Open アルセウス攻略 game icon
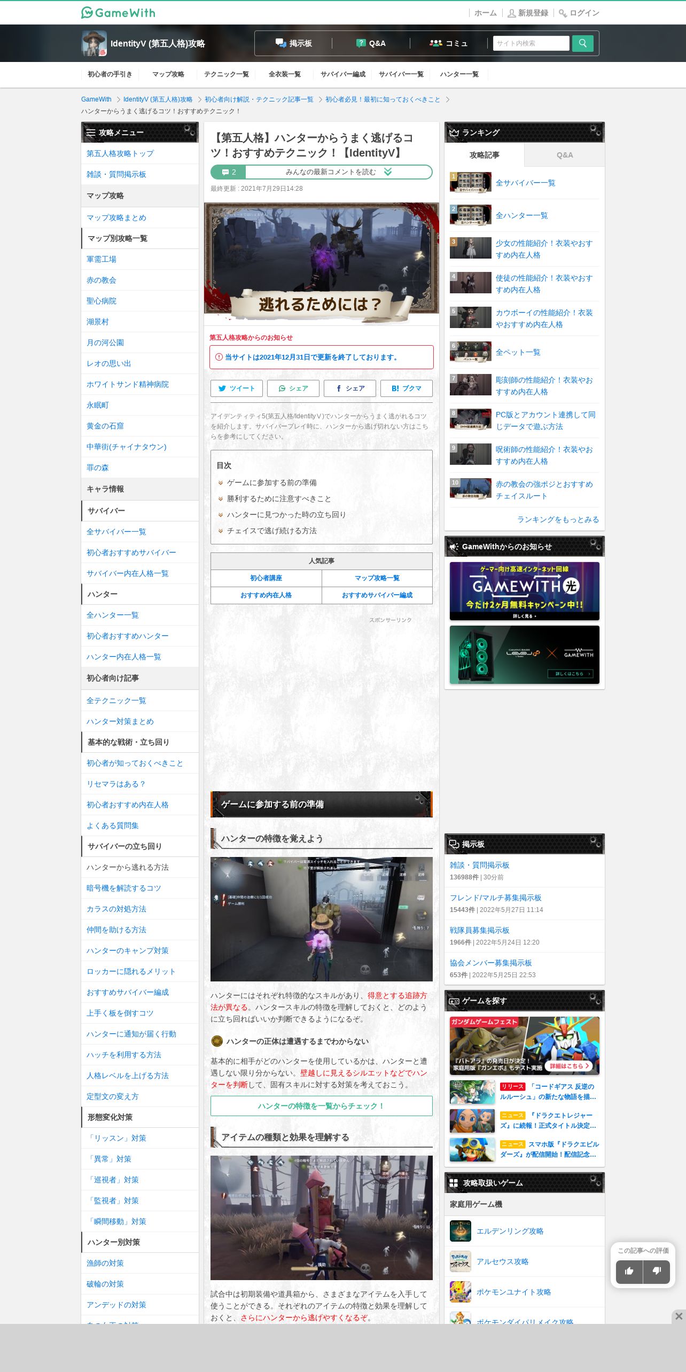Screen dimensions: 686x1372 [x=461, y=1261]
